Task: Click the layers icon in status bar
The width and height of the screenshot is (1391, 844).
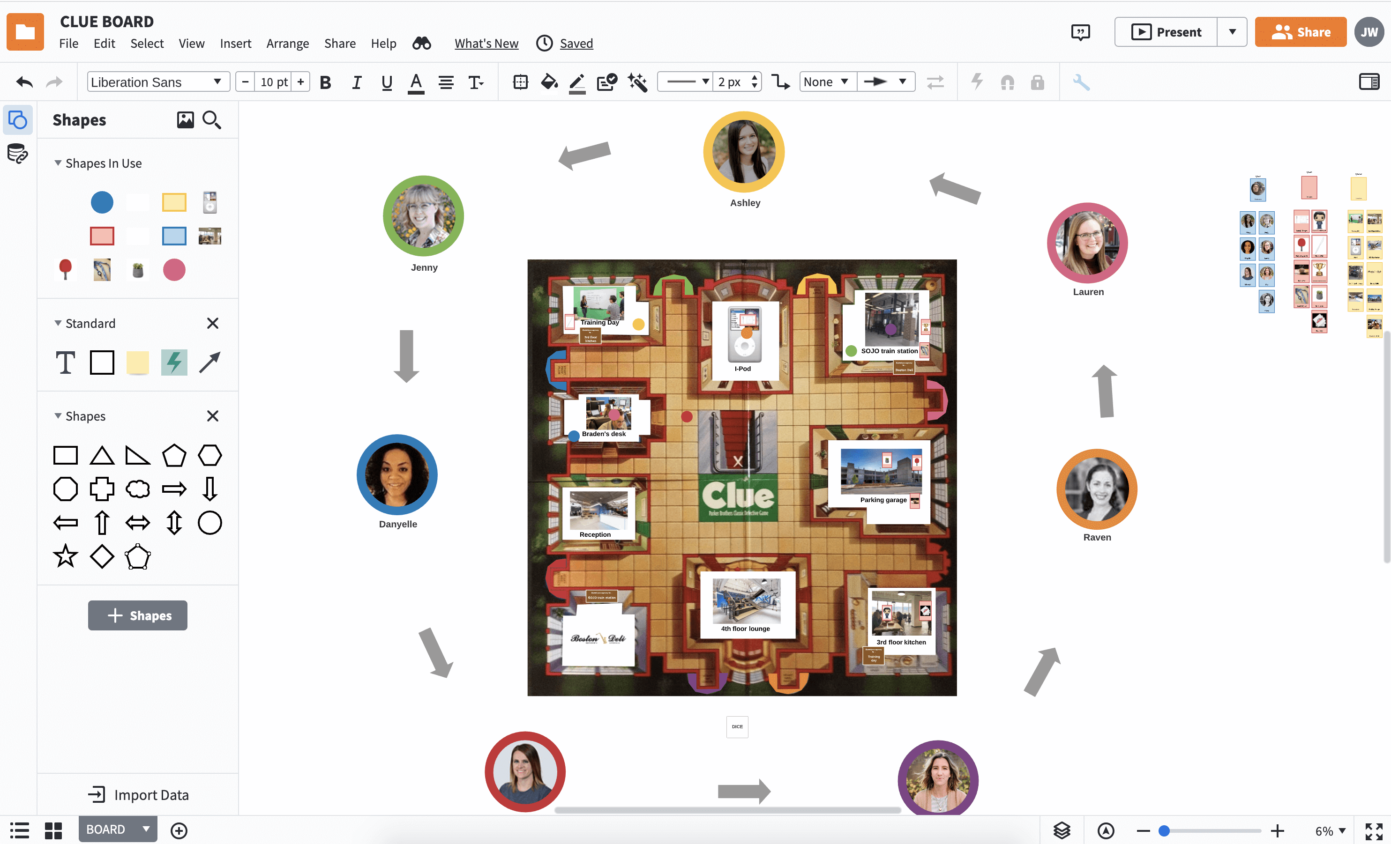Action: tap(1062, 830)
